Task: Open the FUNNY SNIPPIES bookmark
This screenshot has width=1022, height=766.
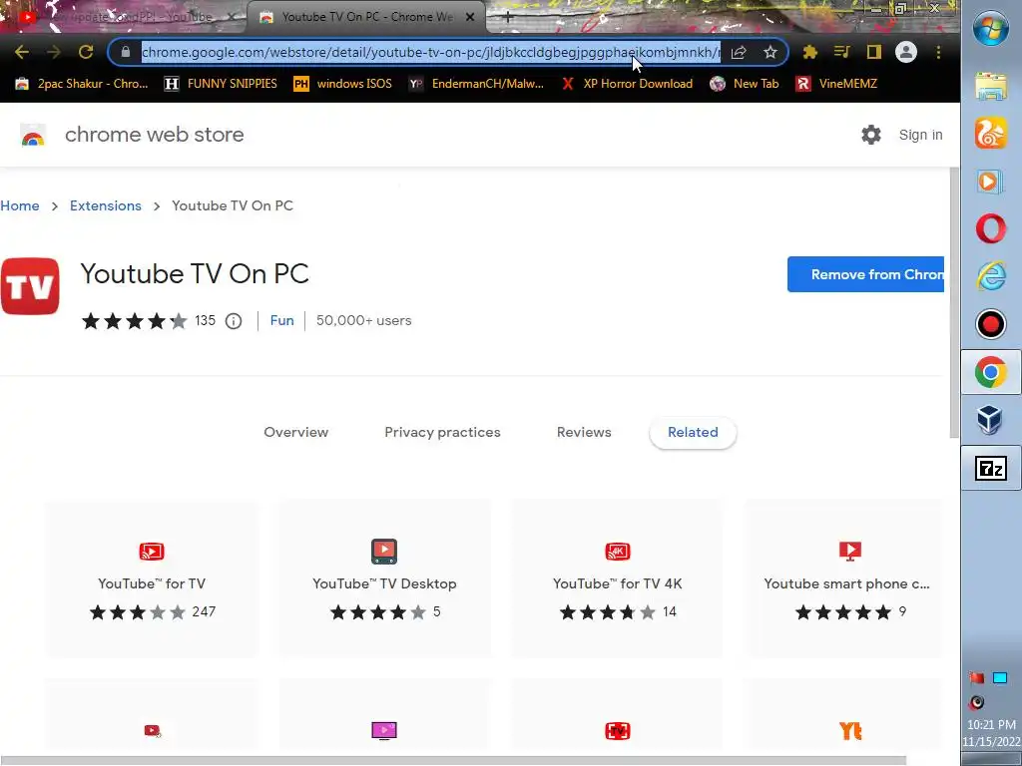Action: point(221,84)
